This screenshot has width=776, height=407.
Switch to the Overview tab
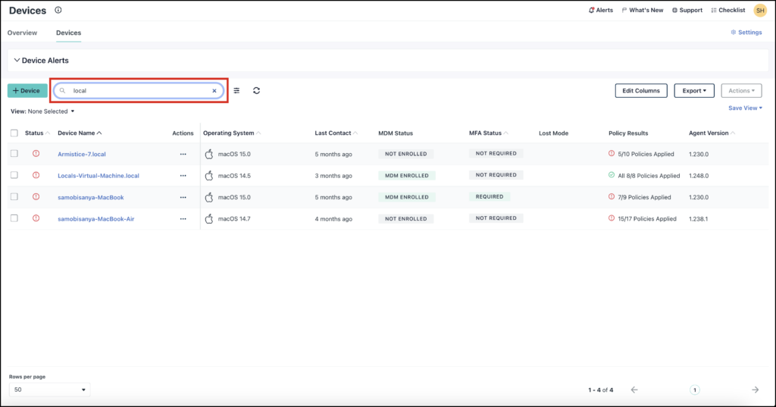pyautogui.click(x=22, y=33)
